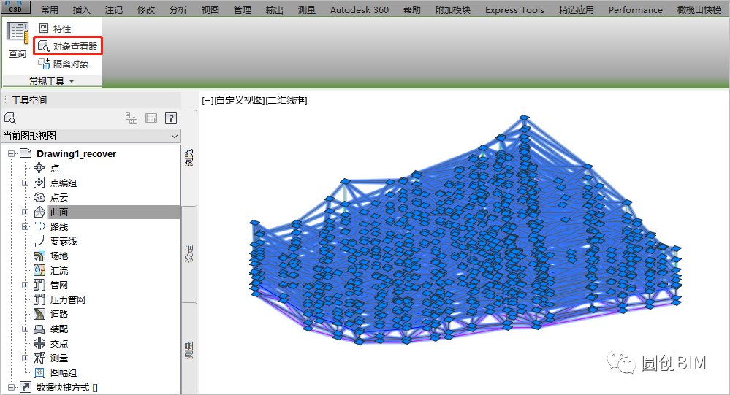This screenshot has height=395, width=730.
Task: Select the 装配 (Assemblies) icon
Action: tap(39, 329)
